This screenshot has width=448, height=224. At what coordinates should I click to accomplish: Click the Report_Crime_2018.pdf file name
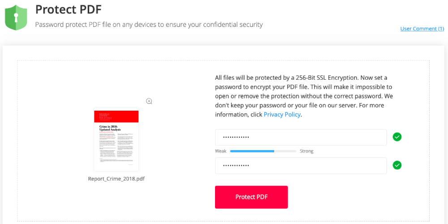tap(116, 179)
